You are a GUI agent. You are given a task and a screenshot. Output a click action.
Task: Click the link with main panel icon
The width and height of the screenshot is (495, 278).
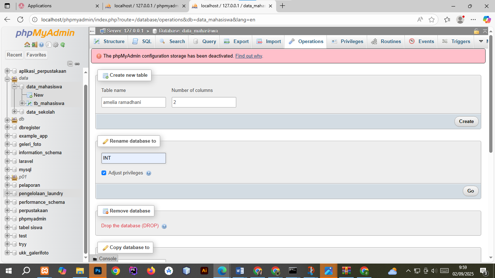77,64
